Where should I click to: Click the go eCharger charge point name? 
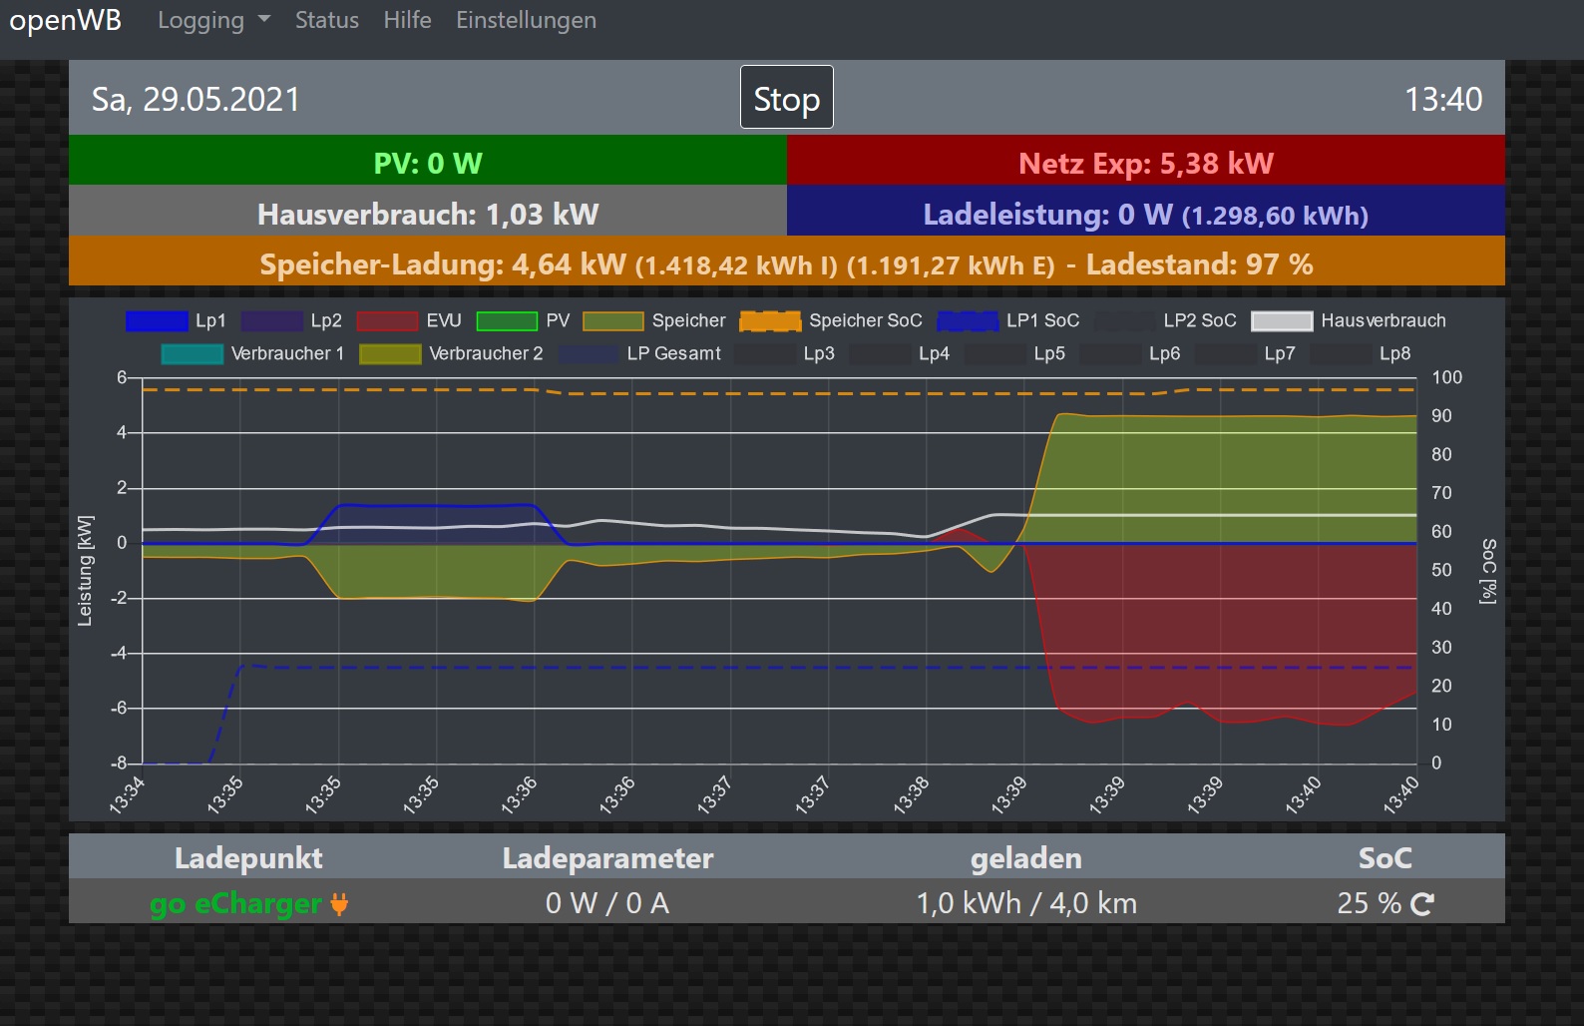click(x=235, y=904)
